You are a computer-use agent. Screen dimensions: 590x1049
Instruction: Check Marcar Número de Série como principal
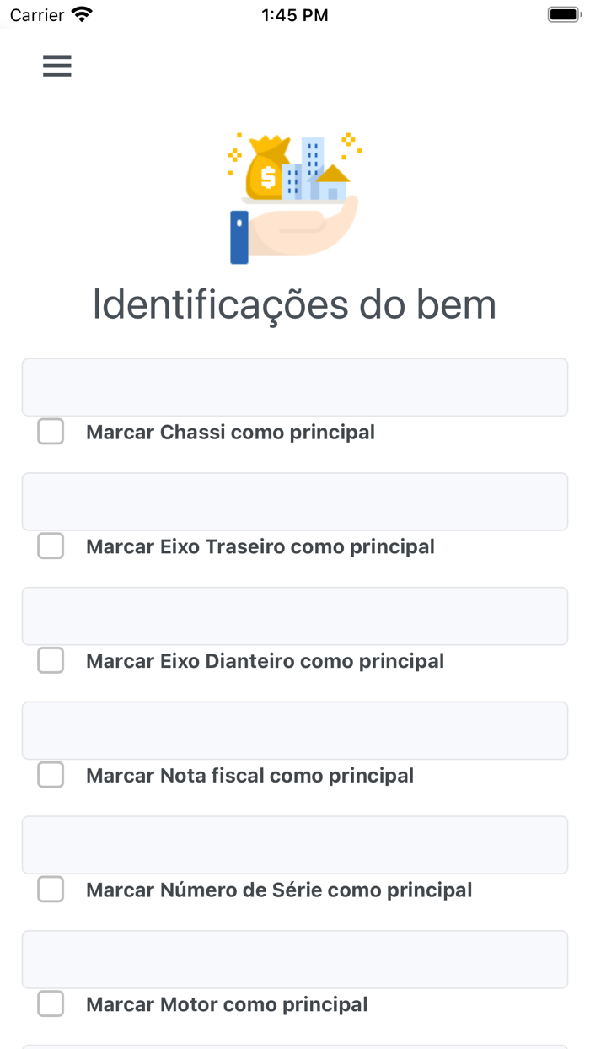pyautogui.click(x=51, y=890)
